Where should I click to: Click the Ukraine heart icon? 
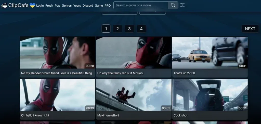tap(32, 5)
